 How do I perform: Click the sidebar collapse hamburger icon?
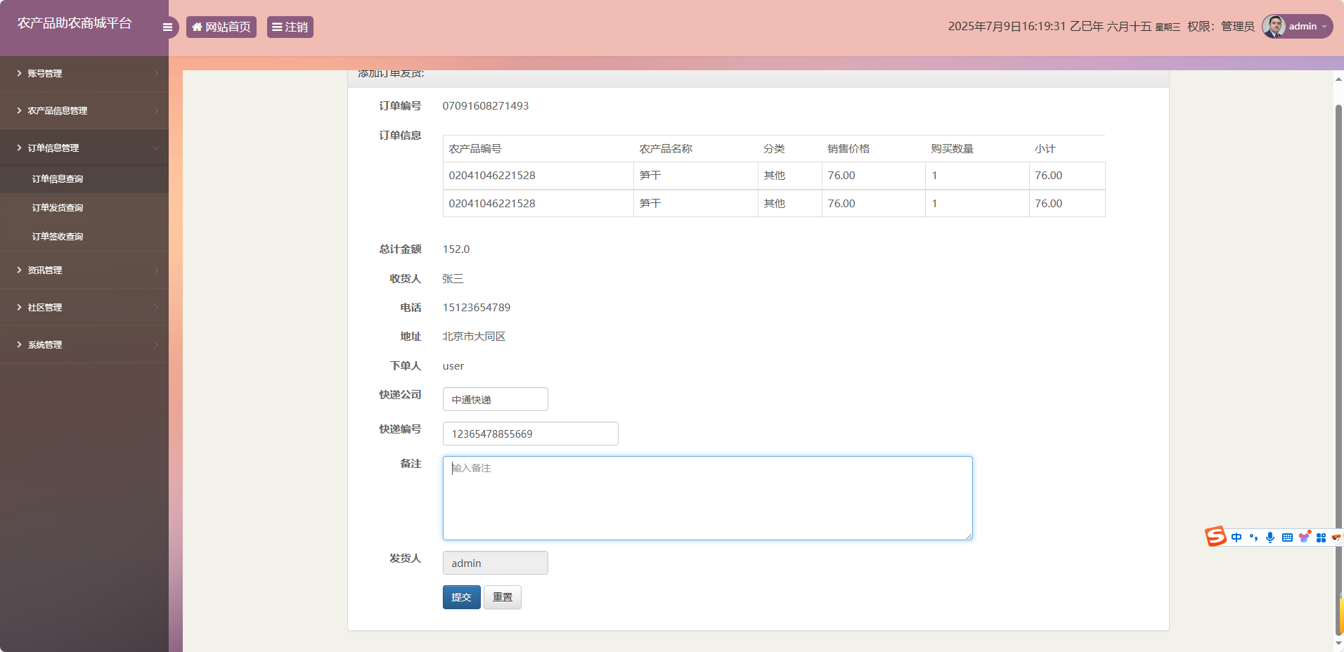(167, 27)
